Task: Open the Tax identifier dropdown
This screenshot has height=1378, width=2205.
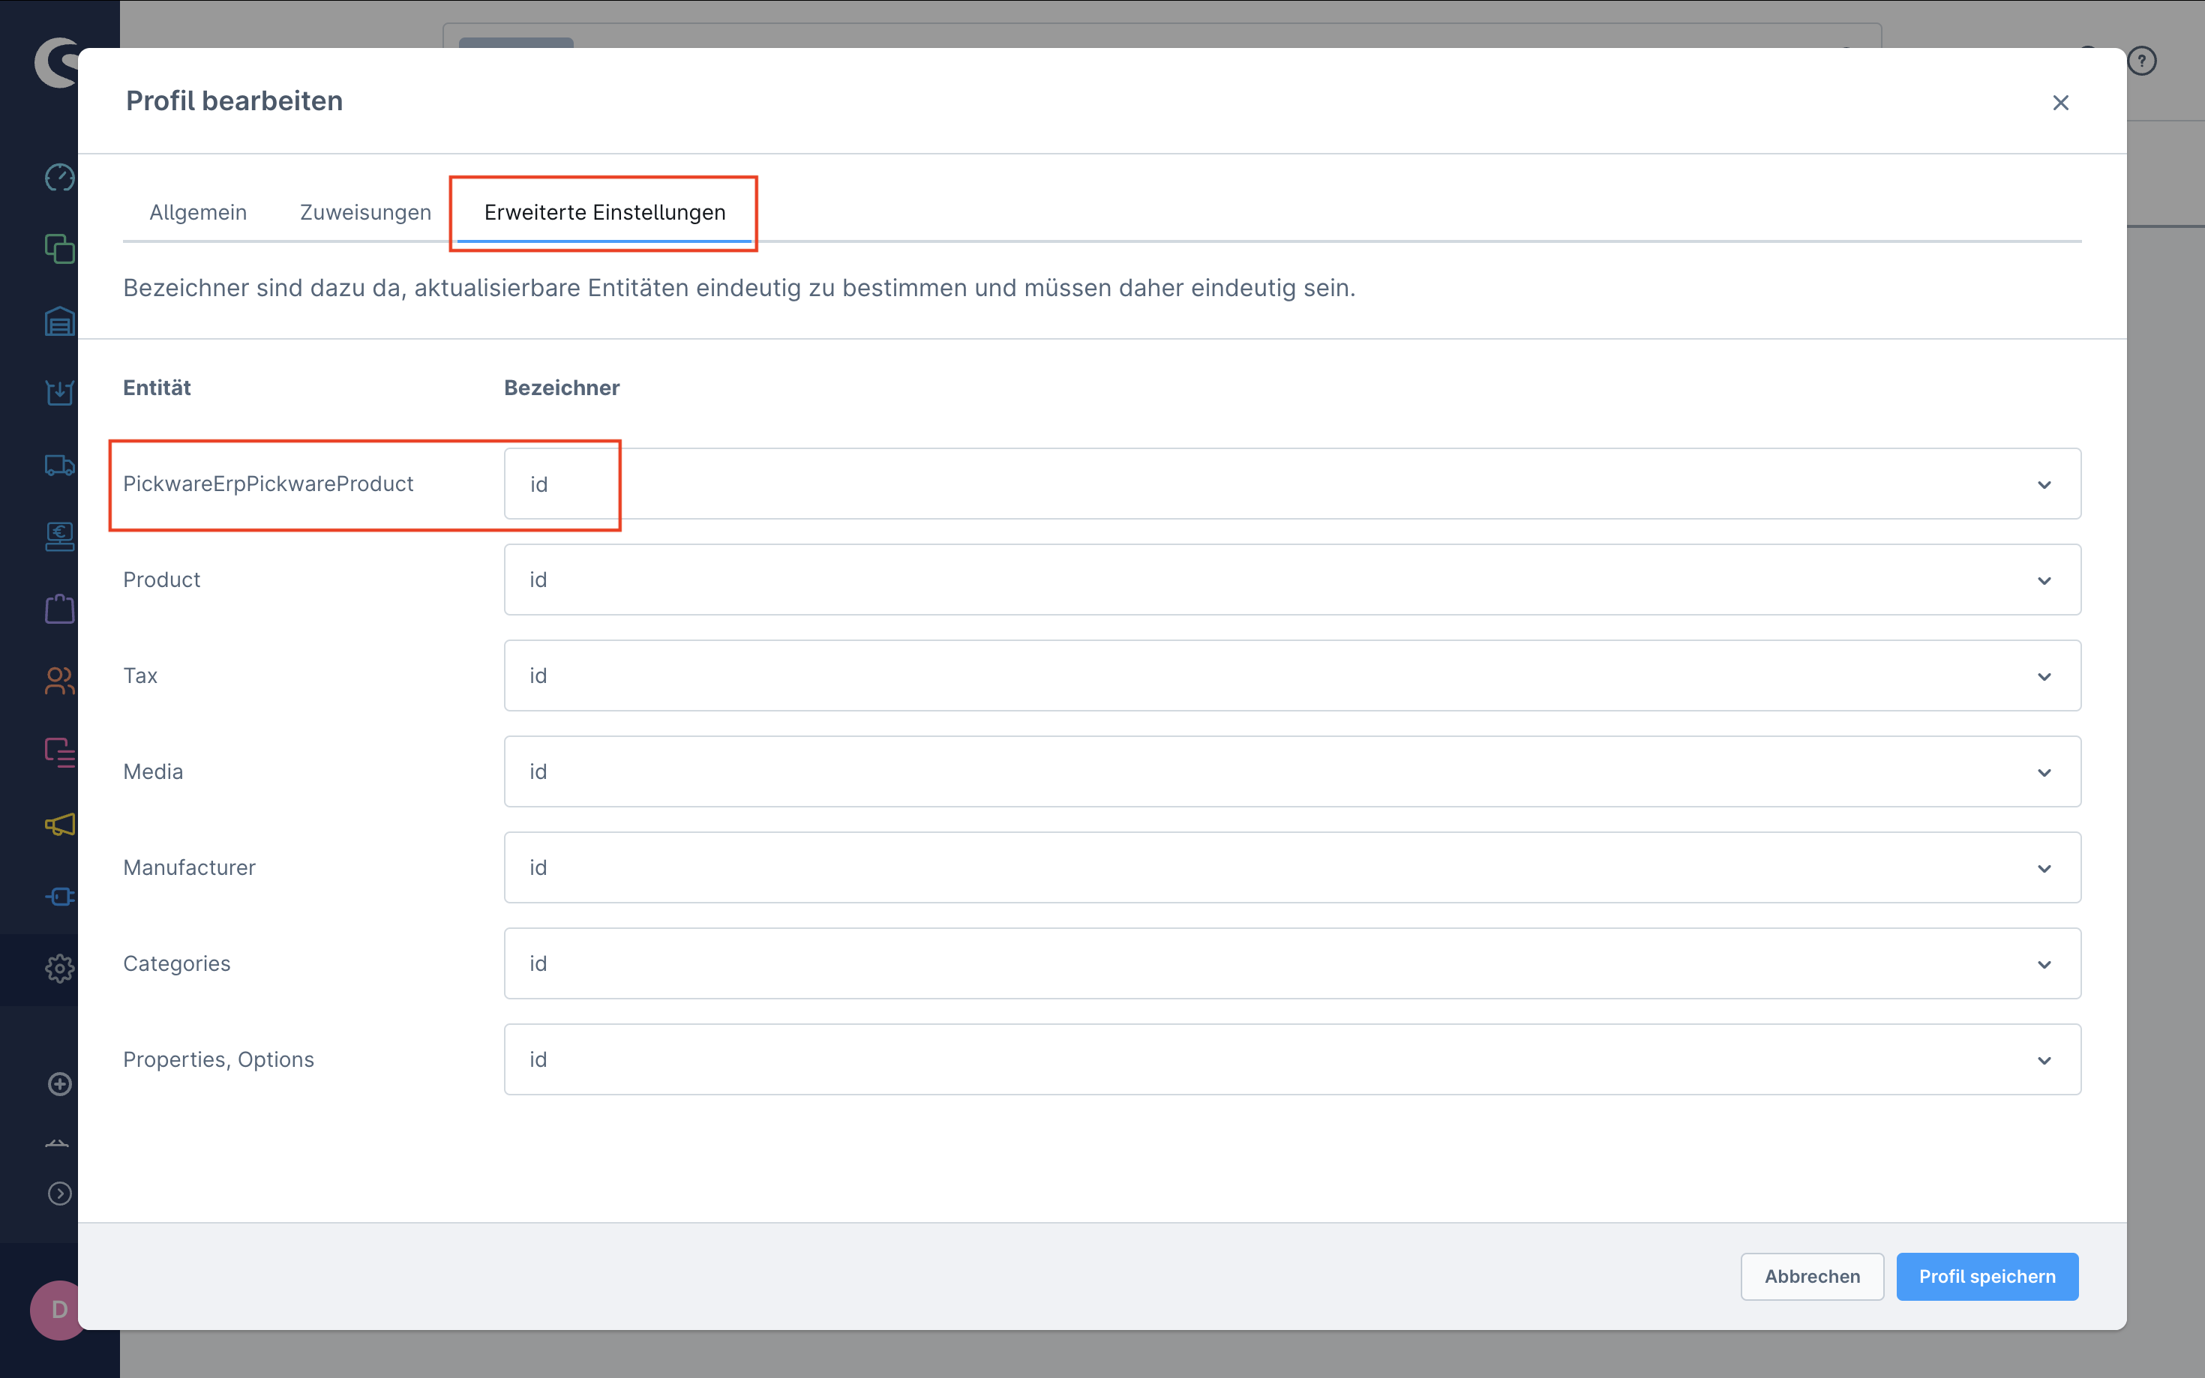Action: [x=1291, y=676]
